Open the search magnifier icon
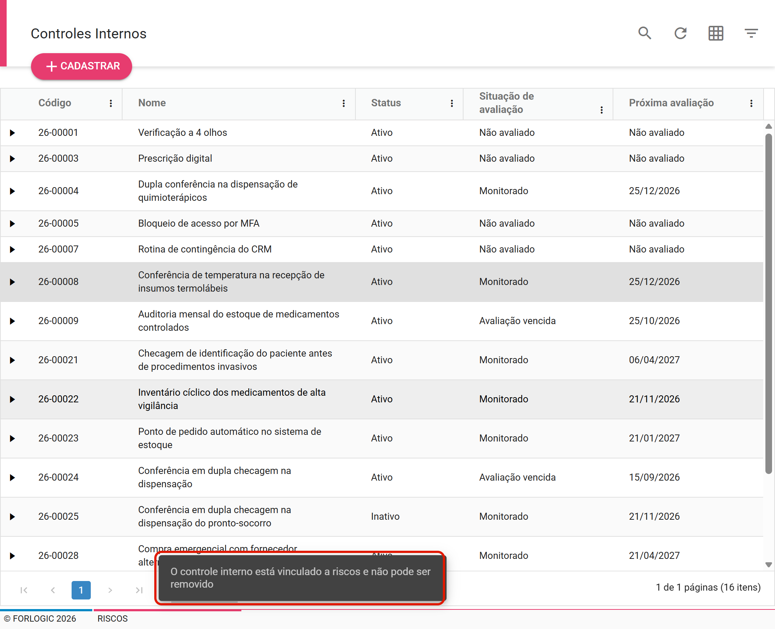 645,34
